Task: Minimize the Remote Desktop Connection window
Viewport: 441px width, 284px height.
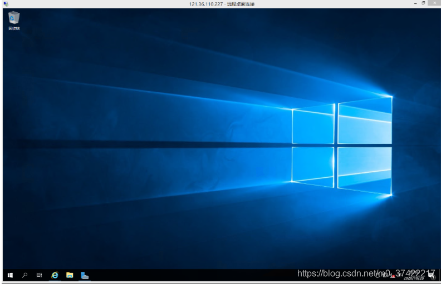Action: coord(415,3)
